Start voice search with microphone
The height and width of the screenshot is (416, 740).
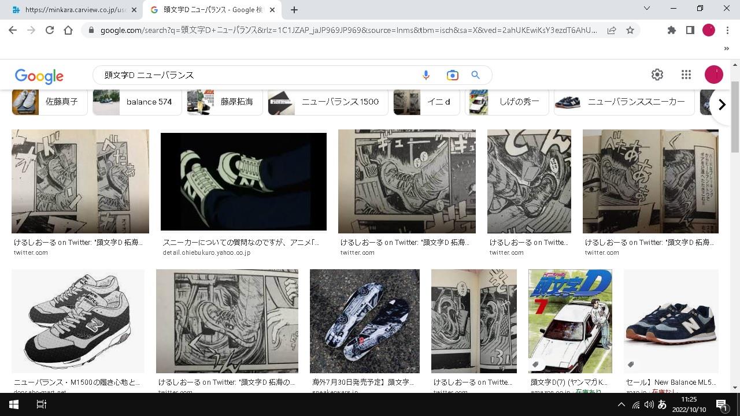click(426, 75)
